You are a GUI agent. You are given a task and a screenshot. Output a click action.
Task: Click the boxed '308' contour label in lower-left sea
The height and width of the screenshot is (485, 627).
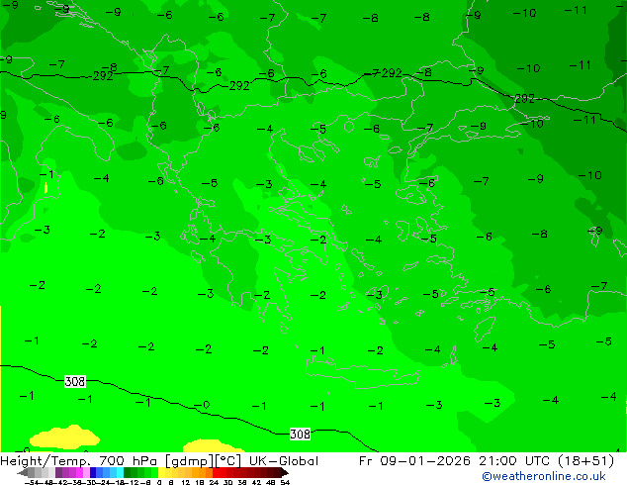point(75,381)
